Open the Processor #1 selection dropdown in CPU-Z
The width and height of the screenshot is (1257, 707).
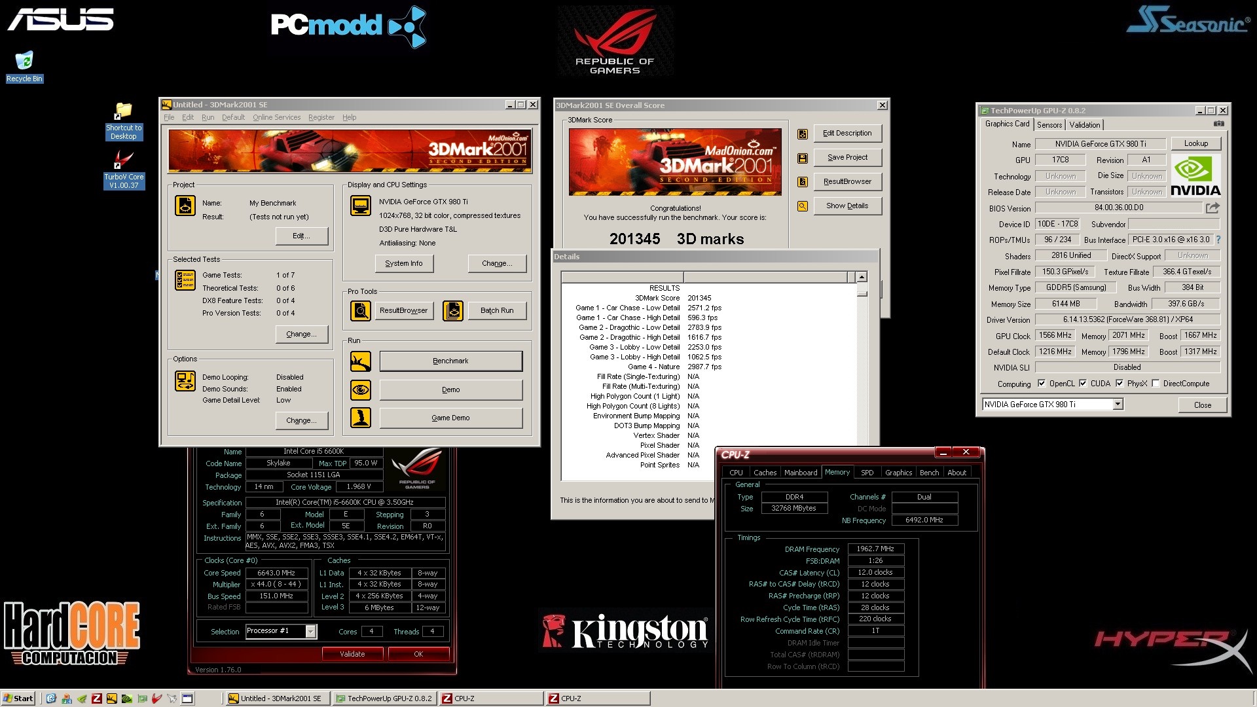(x=311, y=632)
